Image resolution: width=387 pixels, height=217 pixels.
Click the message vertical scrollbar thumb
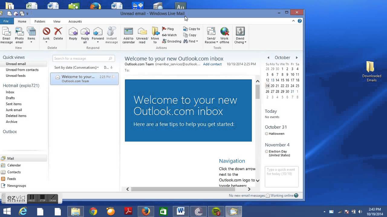click(258, 92)
